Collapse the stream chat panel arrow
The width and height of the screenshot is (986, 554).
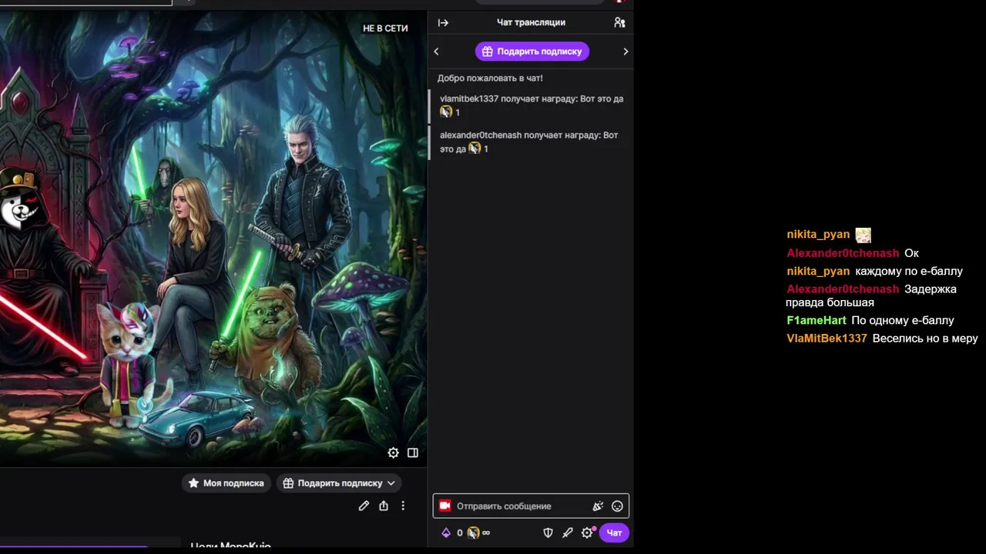[x=443, y=22]
